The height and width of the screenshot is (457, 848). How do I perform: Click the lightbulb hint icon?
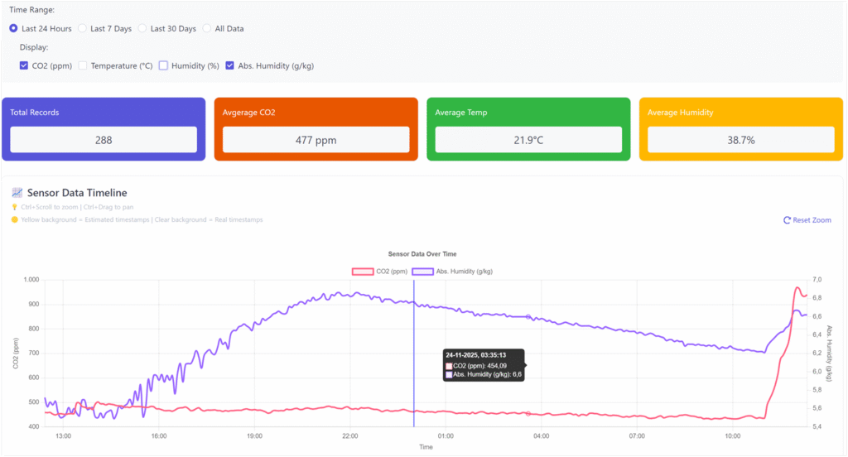point(14,206)
